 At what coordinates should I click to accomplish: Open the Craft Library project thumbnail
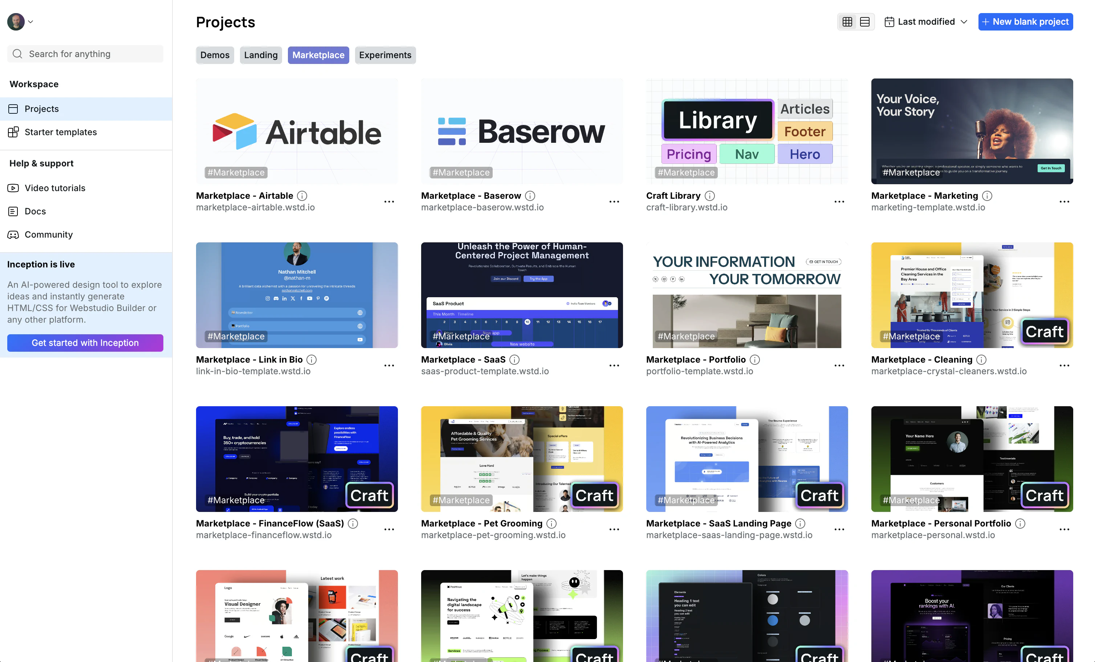(747, 131)
